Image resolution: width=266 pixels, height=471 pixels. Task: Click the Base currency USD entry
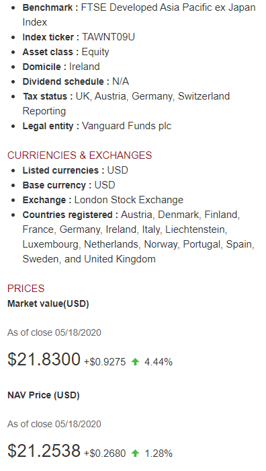(69, 185)
